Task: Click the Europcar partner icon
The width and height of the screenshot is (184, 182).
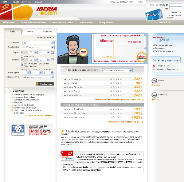Action: click(154, 66)
